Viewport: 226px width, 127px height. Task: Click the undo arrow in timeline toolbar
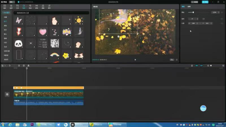[9, 66]
